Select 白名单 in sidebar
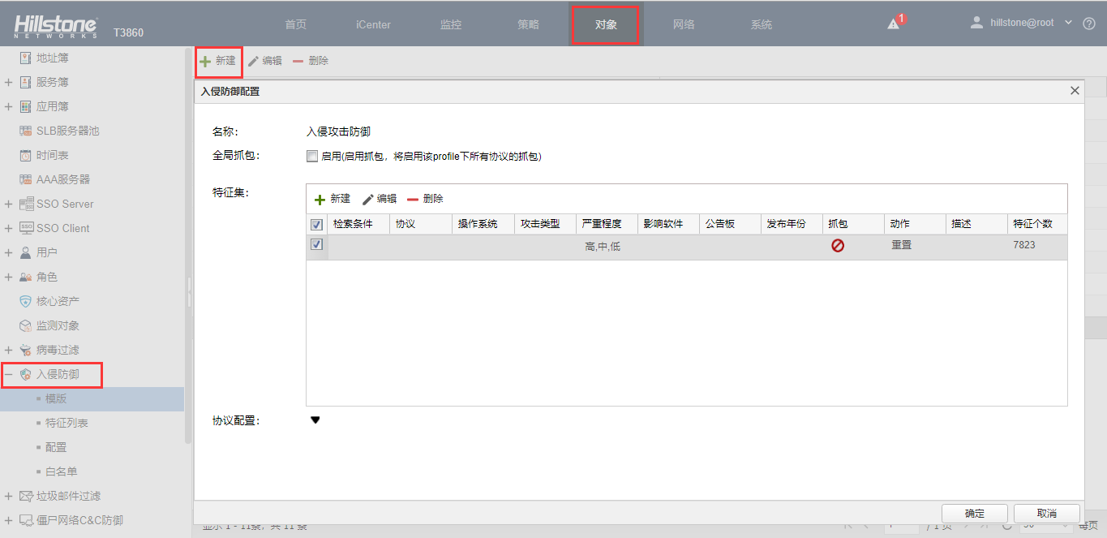 pos(62,471)
